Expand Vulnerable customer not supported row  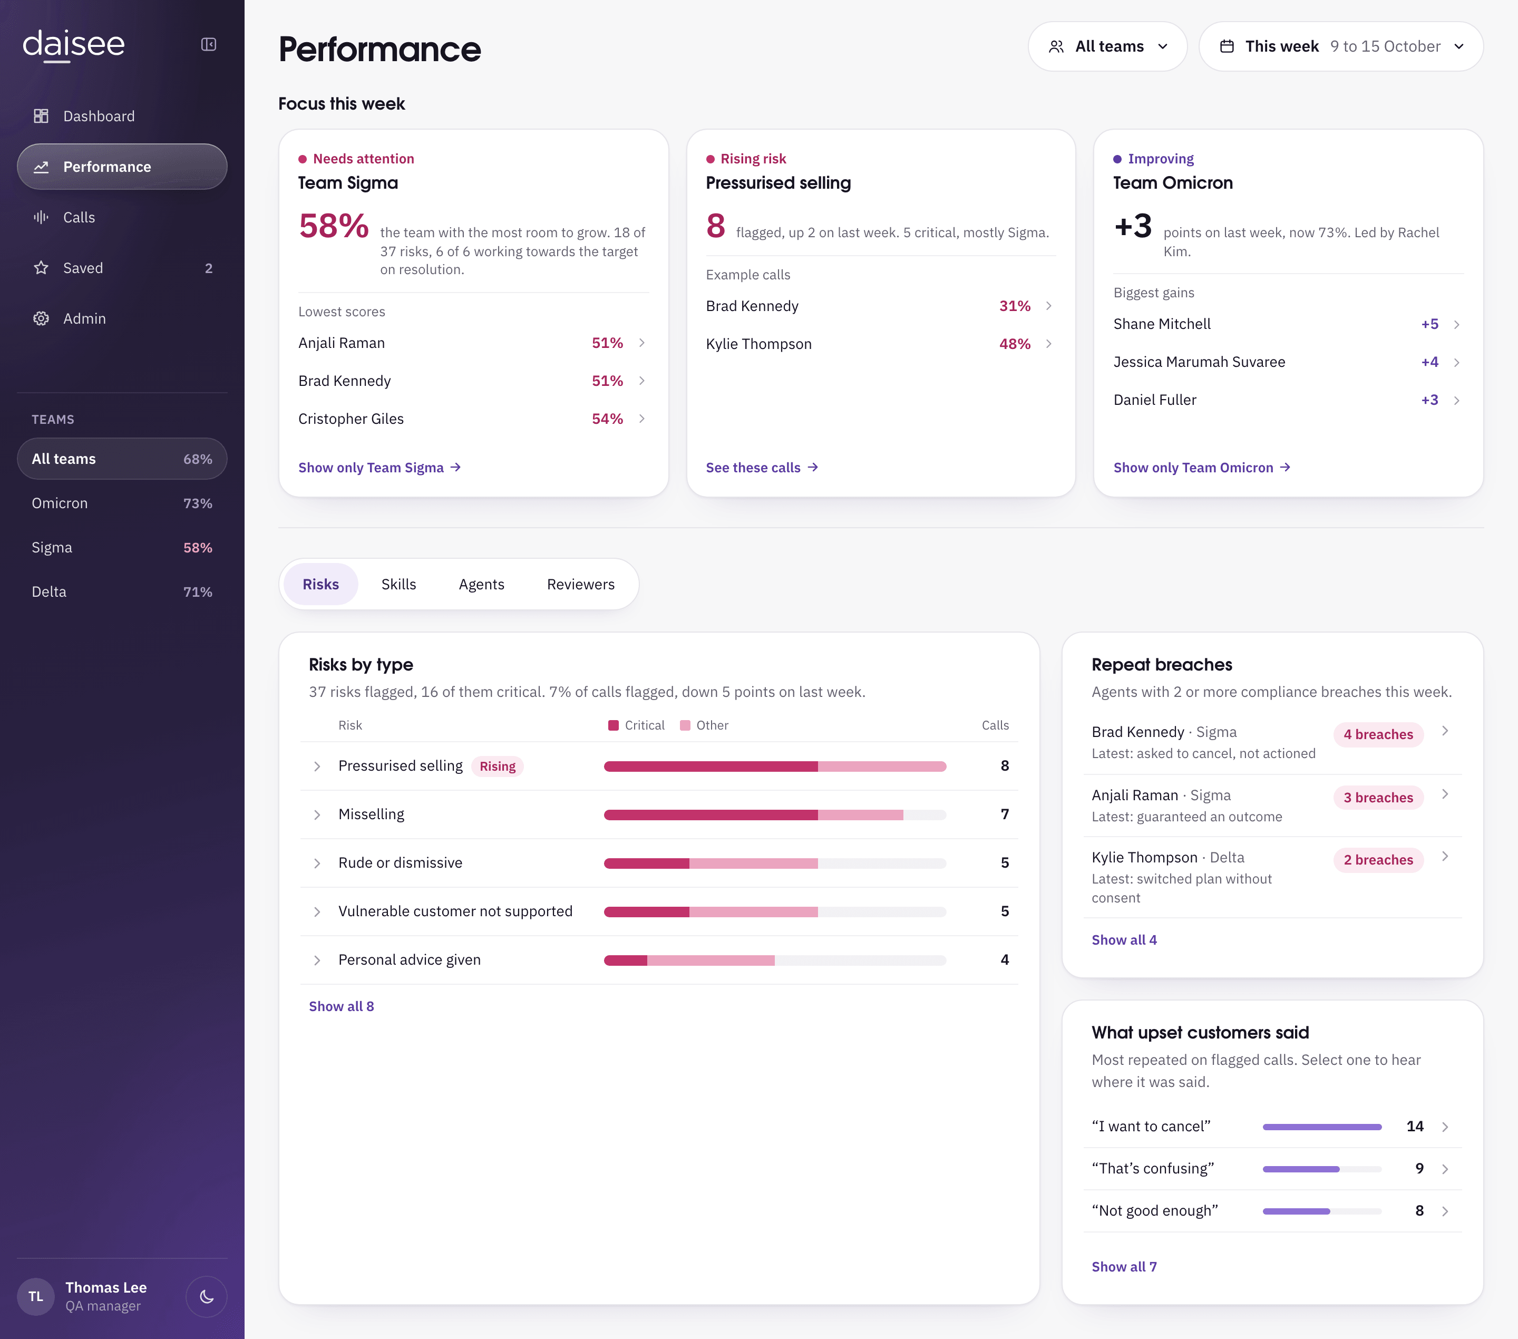[317, 911]
